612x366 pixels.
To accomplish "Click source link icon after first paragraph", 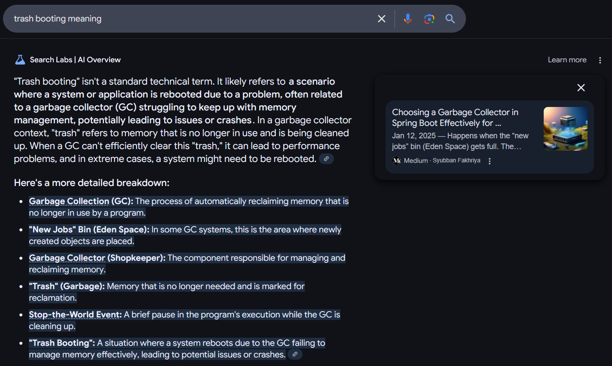I will pyautogui.click(x=326, y=159).
